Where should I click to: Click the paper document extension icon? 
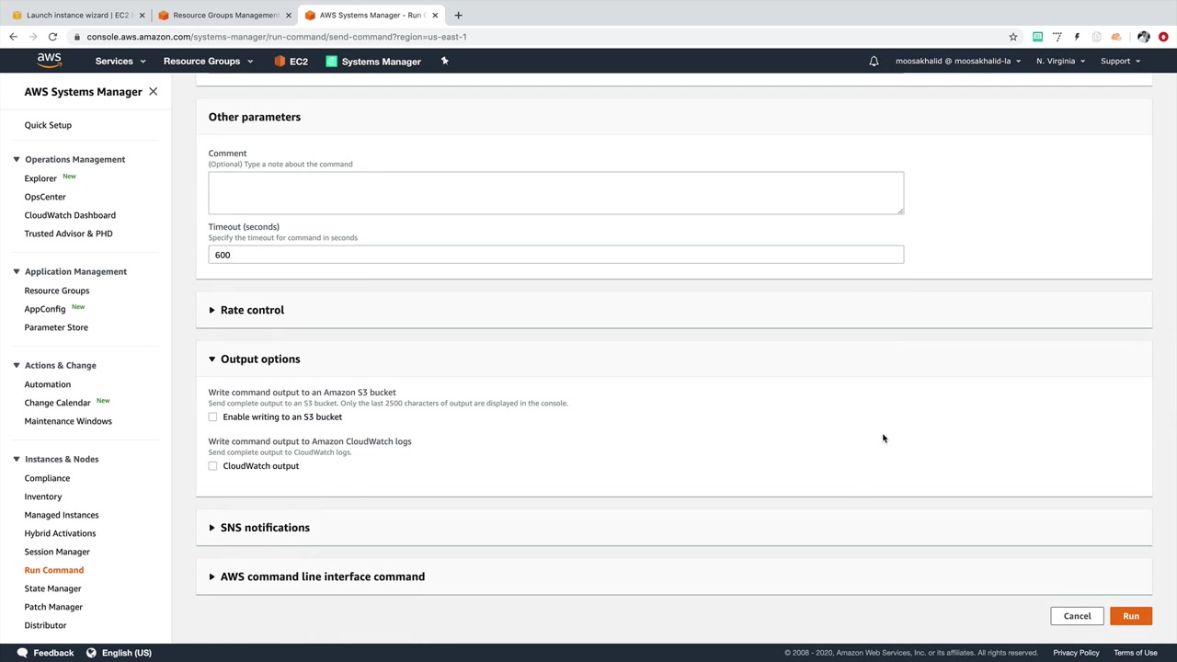click(1096, 37)
